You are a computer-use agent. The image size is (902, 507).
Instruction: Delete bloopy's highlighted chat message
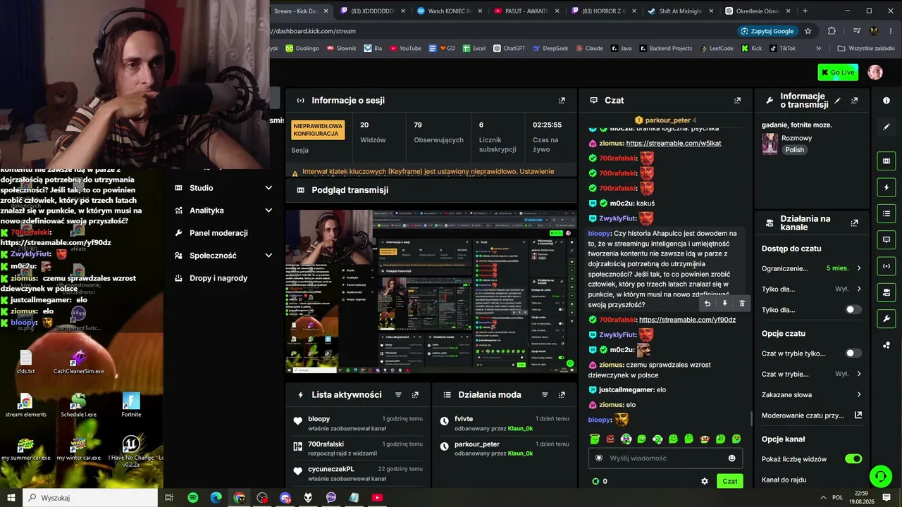pos(742,303)
